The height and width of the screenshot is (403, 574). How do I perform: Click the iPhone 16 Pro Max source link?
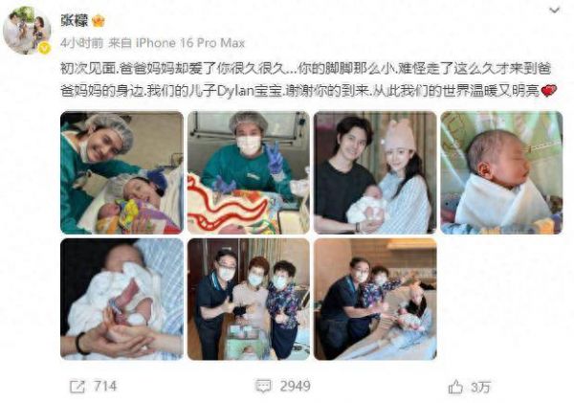tap(190, 43)
